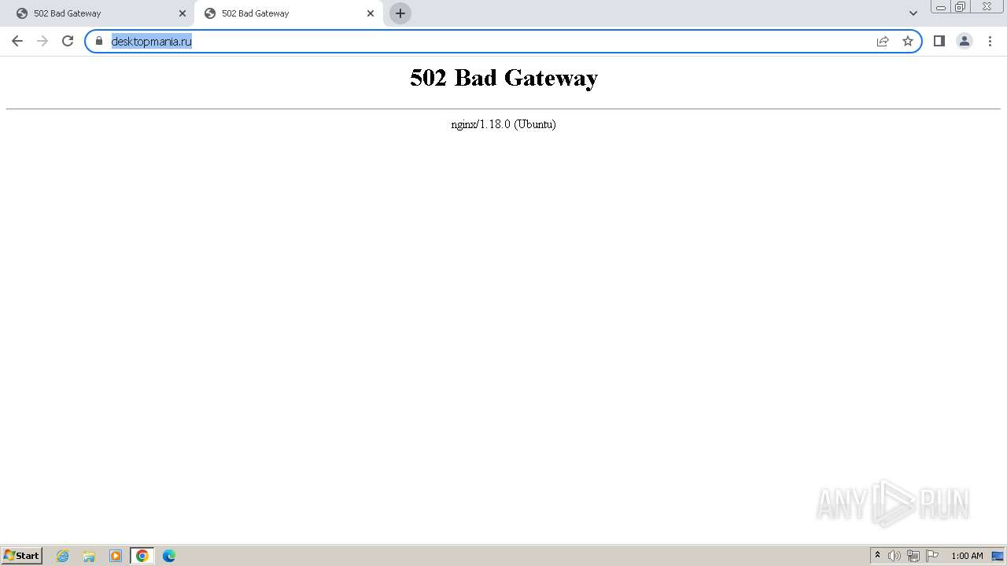The width and height of the screenshot is (1007, 566).
Task: Close the first 502 Bad Gateway tab
Action: point(183,13)
